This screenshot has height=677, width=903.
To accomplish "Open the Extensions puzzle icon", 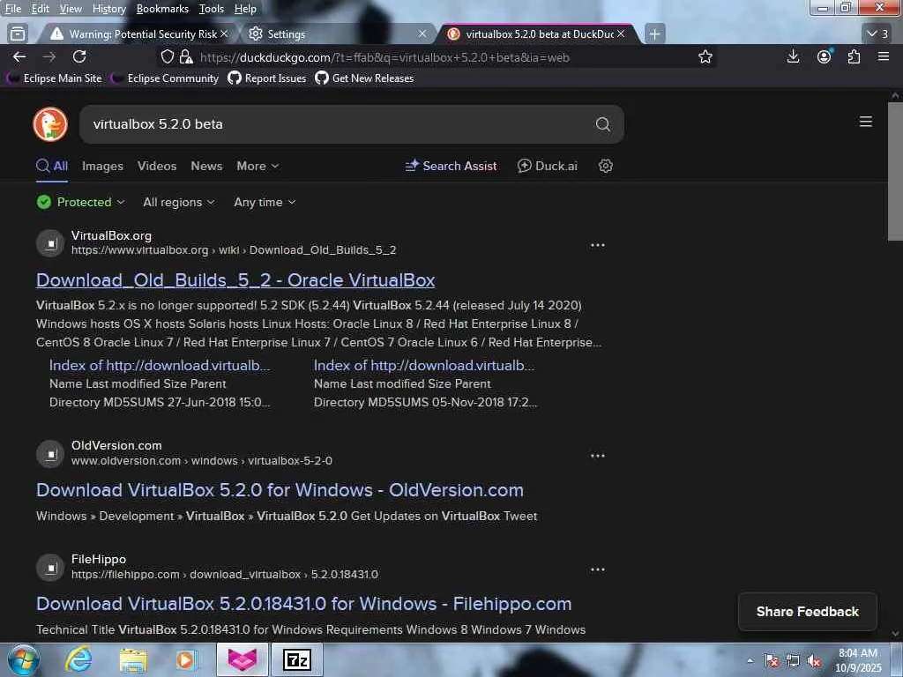I will [854, 56].
